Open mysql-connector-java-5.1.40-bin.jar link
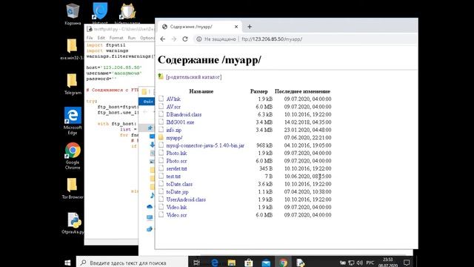This screenshot has width=474, height=267. (205, 145)
